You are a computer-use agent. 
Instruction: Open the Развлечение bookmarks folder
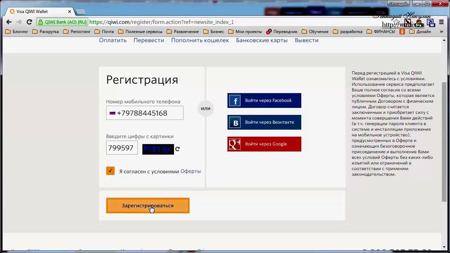[x=183, y=32]
